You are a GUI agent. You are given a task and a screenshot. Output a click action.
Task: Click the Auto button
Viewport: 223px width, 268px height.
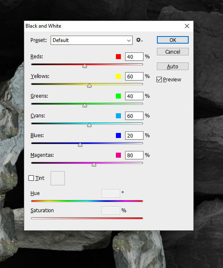coord(173,66)
